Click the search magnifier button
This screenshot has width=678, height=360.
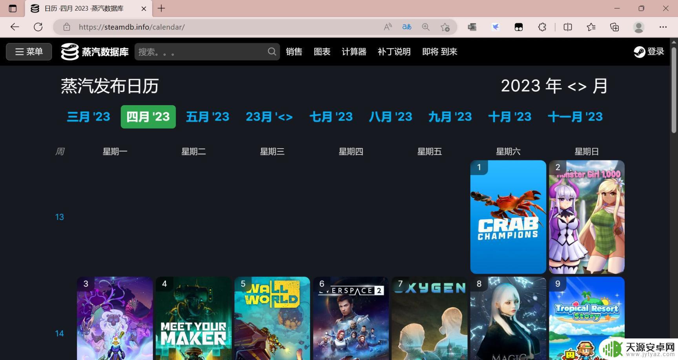pyautogui.click(x=272, y=52)
